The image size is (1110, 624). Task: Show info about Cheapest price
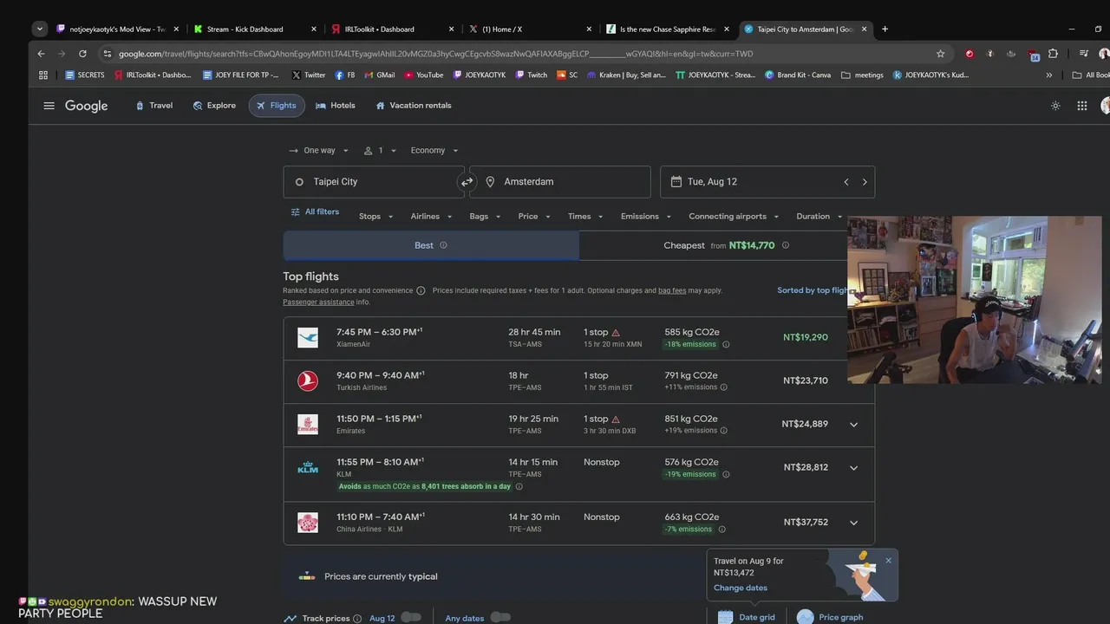pos(786,245)
